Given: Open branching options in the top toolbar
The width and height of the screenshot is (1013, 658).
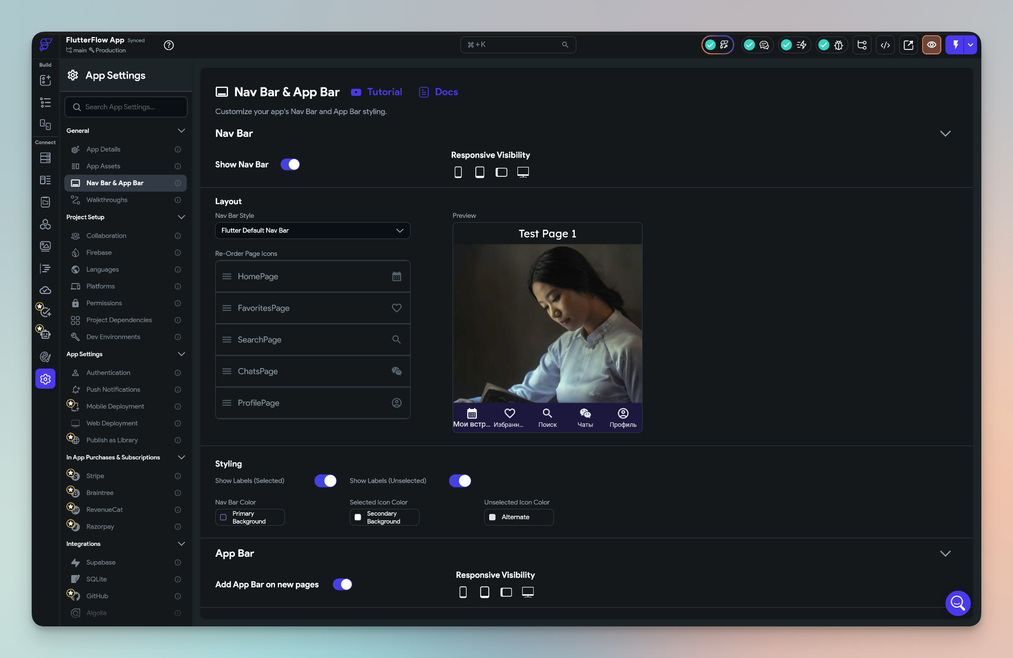Looking at the screenshot, I should [x=861, y=44].
